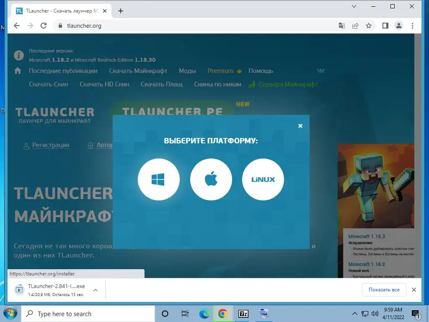429x322 pixels.
Task: Open the taskbar clock and date
Action: [393, 314]
